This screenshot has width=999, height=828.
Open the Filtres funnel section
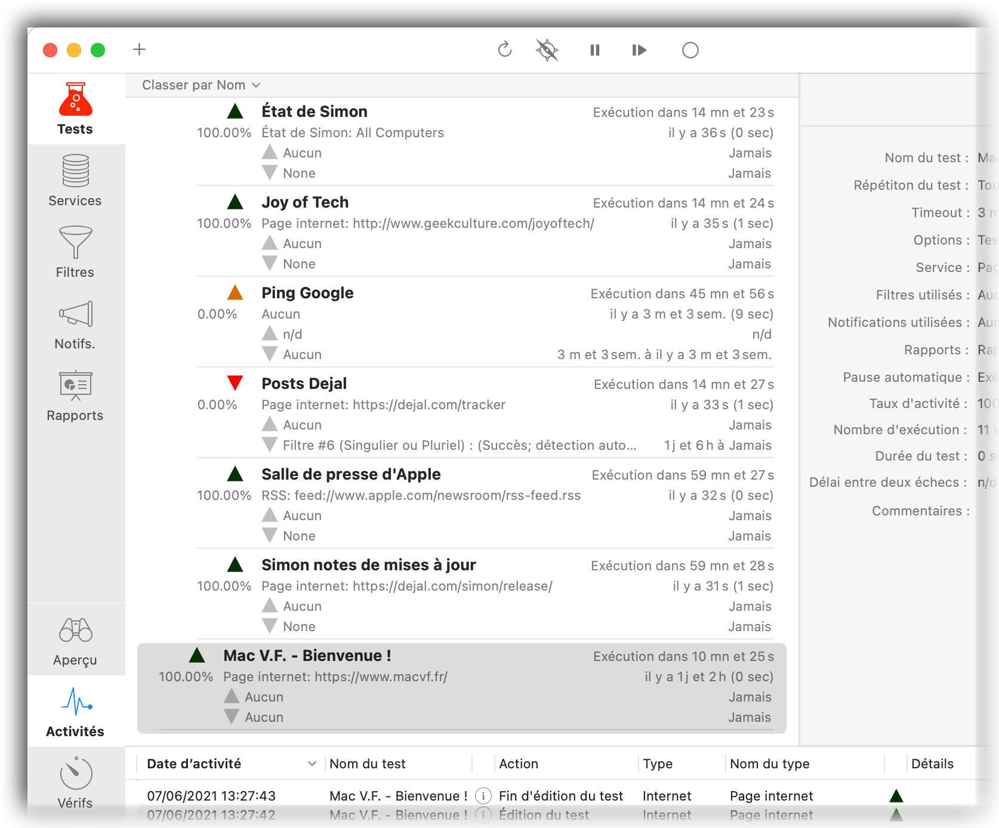click(x=75, y=252)
